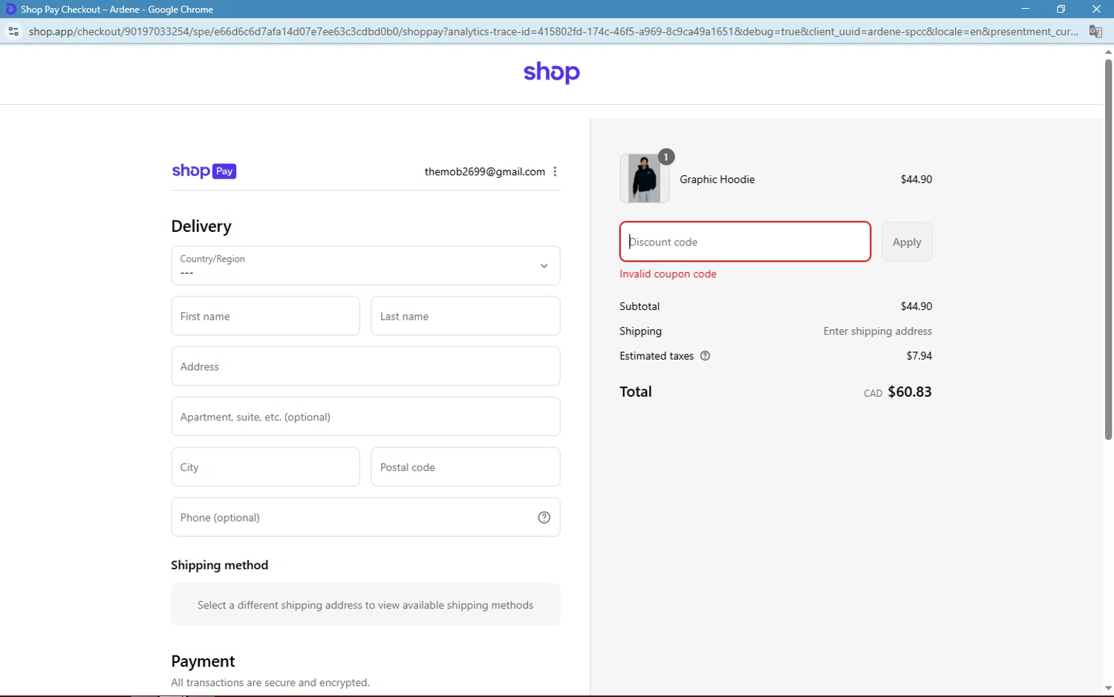Click the Shop Pay logo
1114x697 pixels.
pyautogui.click(x=204, y=171)
